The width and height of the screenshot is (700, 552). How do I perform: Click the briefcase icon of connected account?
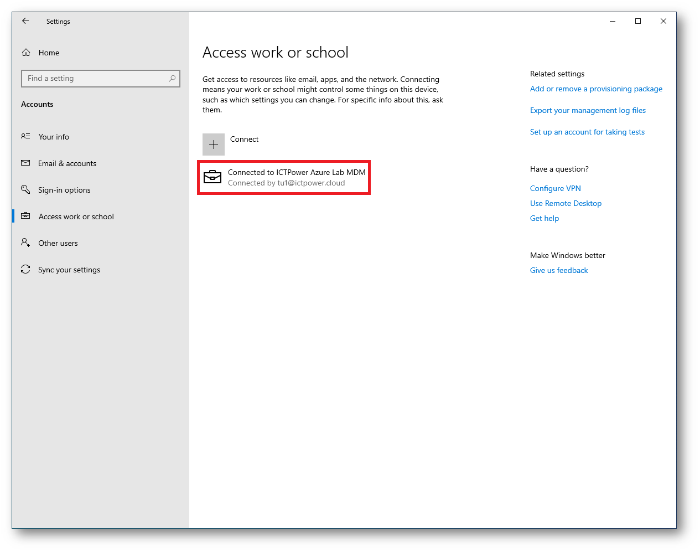coord(212,177)
